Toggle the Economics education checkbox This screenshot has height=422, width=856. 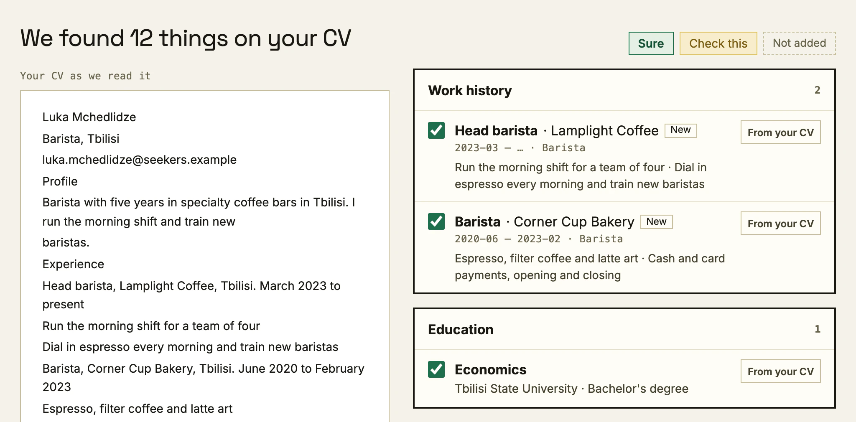click(x=436, y=369)
